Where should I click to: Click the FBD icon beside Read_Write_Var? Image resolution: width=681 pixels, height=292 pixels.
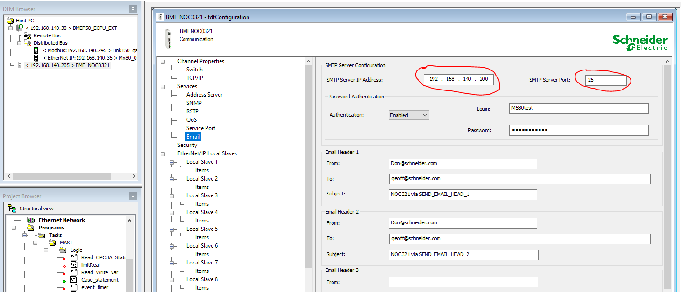click(74, 272)
